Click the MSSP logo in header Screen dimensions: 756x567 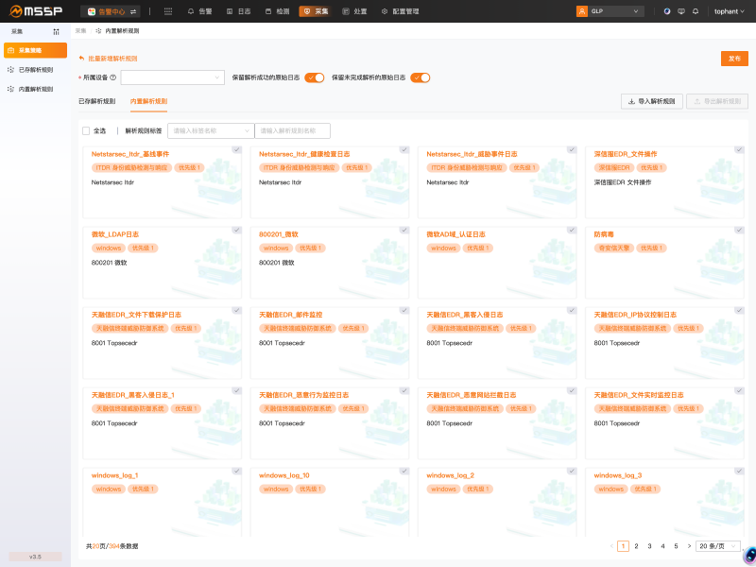click(x=35, y=11)
